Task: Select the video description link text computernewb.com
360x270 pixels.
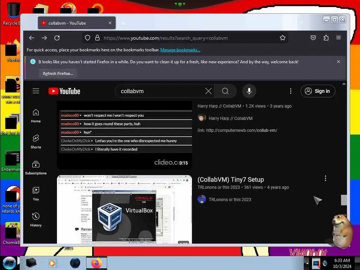Action: click(x=242, y=130)
